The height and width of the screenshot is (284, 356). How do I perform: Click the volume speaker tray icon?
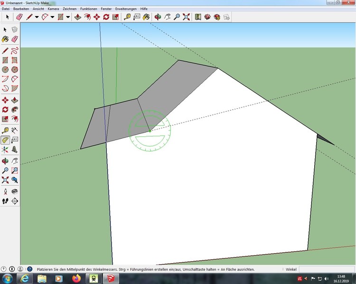[x=327, y=279]
